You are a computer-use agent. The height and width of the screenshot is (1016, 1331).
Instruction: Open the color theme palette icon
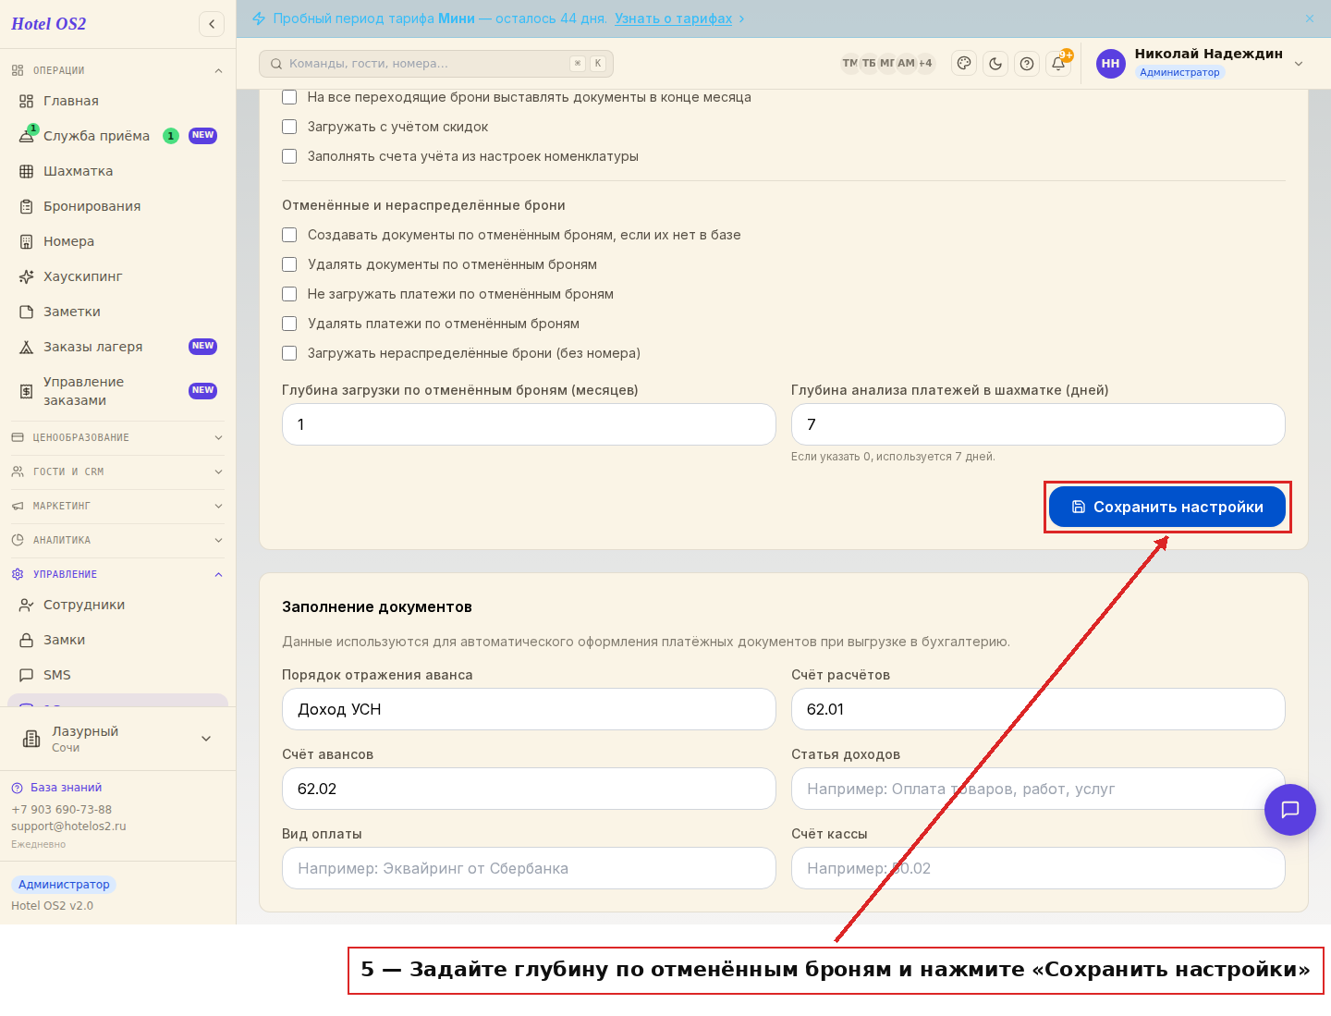tap(964, 64)
